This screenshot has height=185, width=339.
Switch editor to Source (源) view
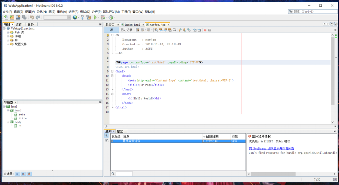click(x=112, y=30)
